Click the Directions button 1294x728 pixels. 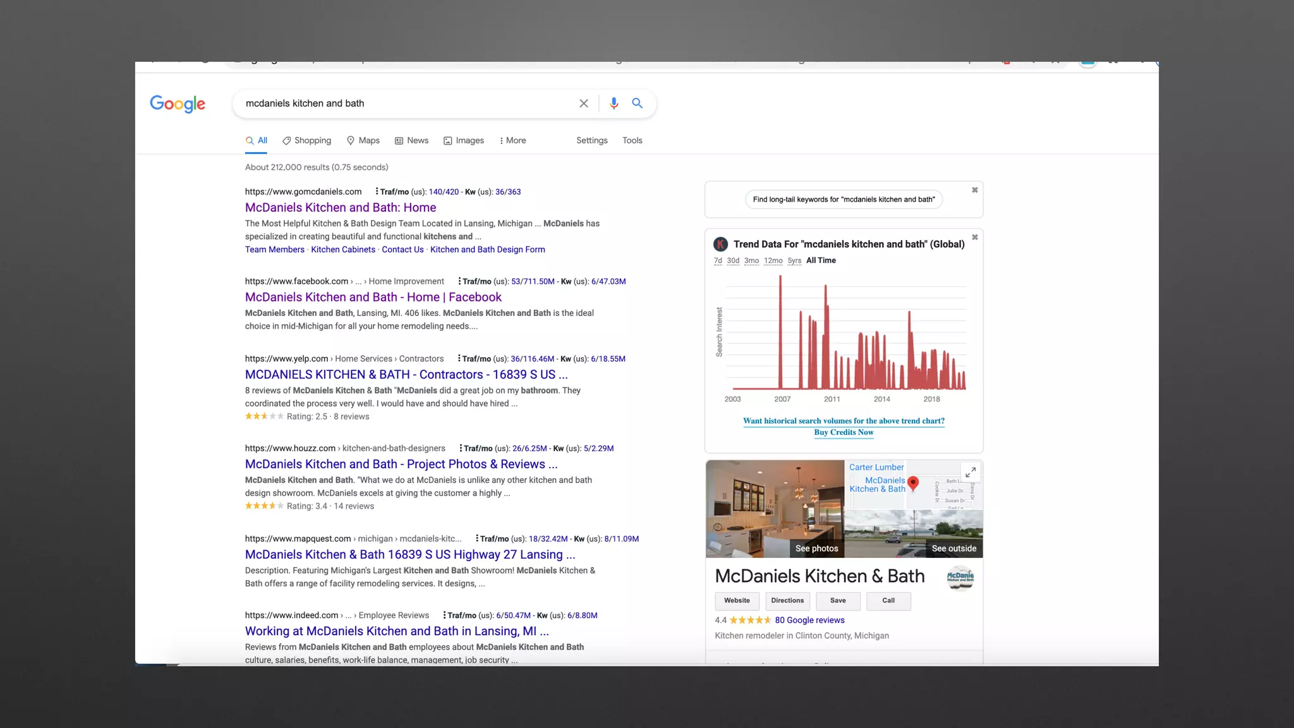point(787,601)
